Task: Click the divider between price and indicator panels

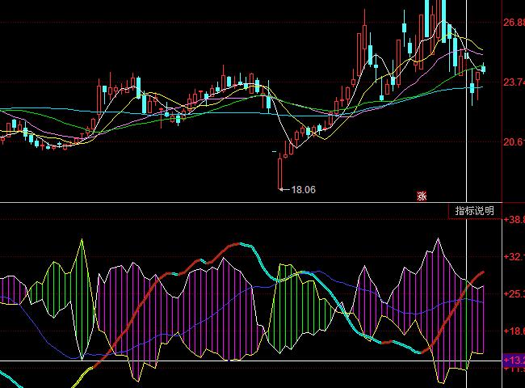Action: click(x=242, y=202)
